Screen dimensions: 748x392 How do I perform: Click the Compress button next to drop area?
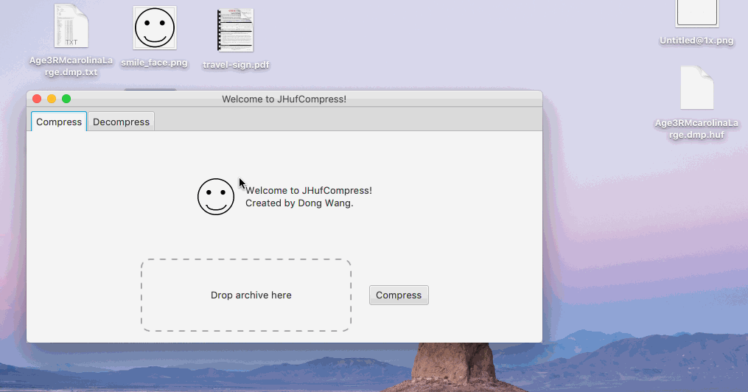[399, 295]
